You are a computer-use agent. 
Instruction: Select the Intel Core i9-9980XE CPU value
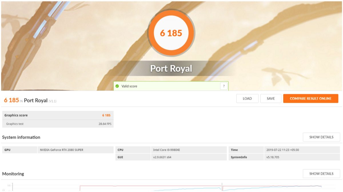(x=189, y=150)
